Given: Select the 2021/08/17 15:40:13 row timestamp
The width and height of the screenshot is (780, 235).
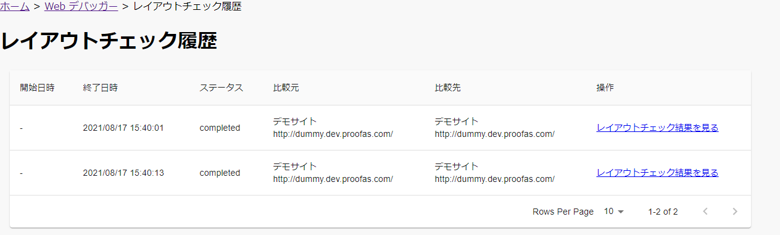Looking at the screenshot, I should (123, 173).
